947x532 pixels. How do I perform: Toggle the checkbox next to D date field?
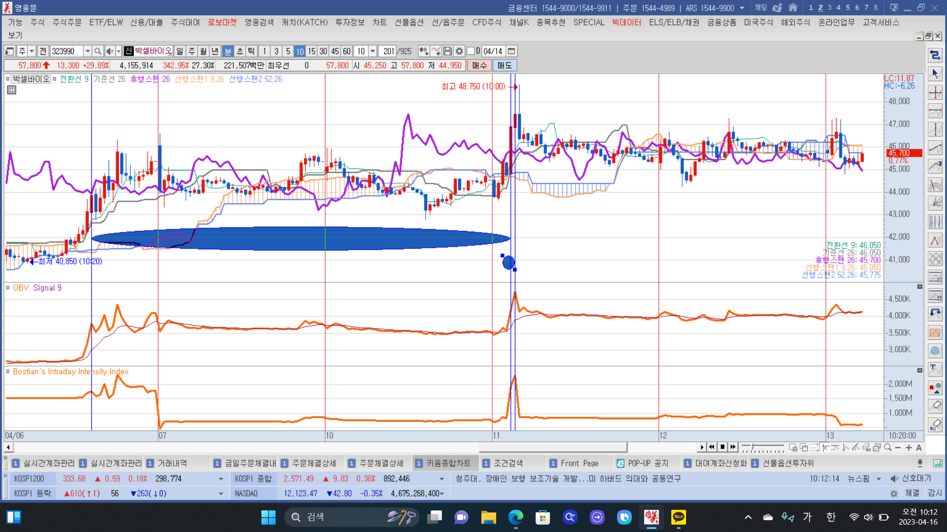point(471,51)
